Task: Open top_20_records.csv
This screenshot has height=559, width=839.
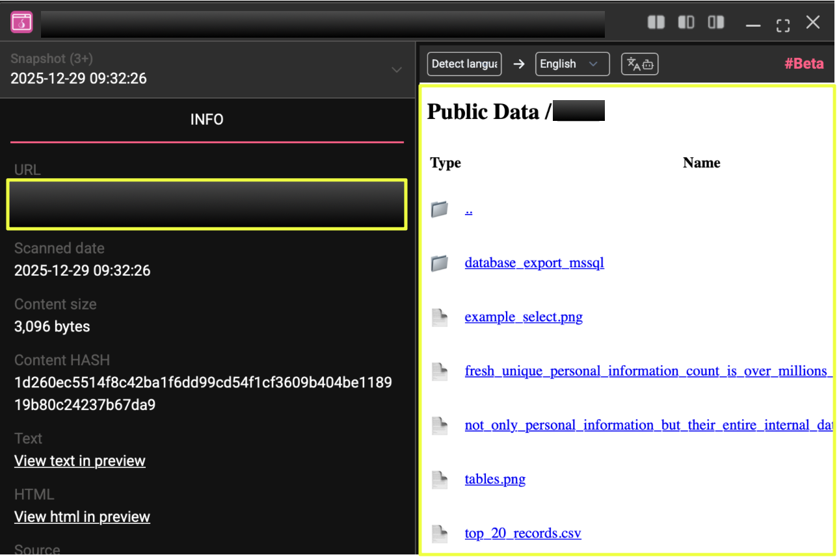Action: click(x=522, y=533)
